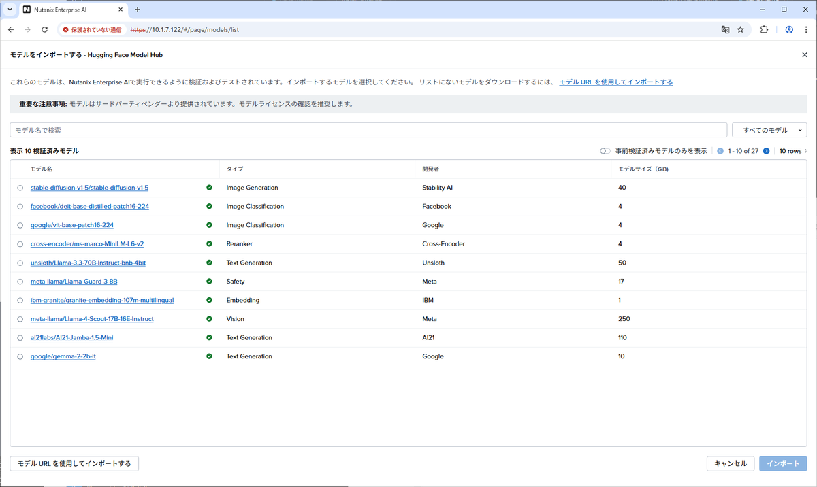Click verified checkmark for stable-diffusion-v1-5
The width and height of the screenshot is (817, 487).
pos(209,188)
